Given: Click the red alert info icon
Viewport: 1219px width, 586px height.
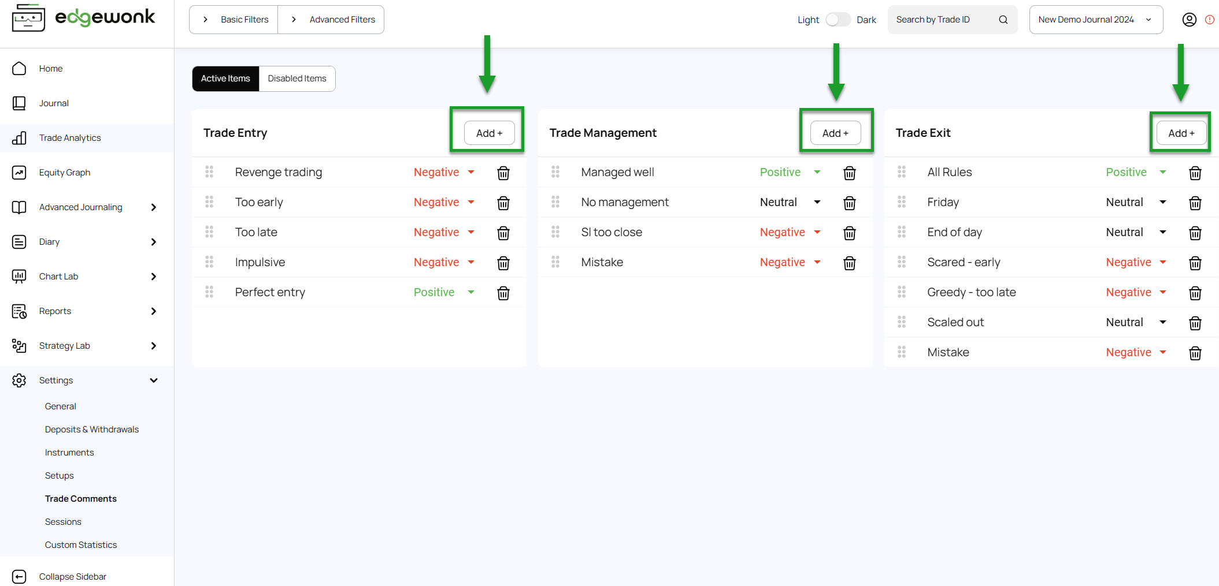Looking at the screenshot, I should tap(1209, 20).
